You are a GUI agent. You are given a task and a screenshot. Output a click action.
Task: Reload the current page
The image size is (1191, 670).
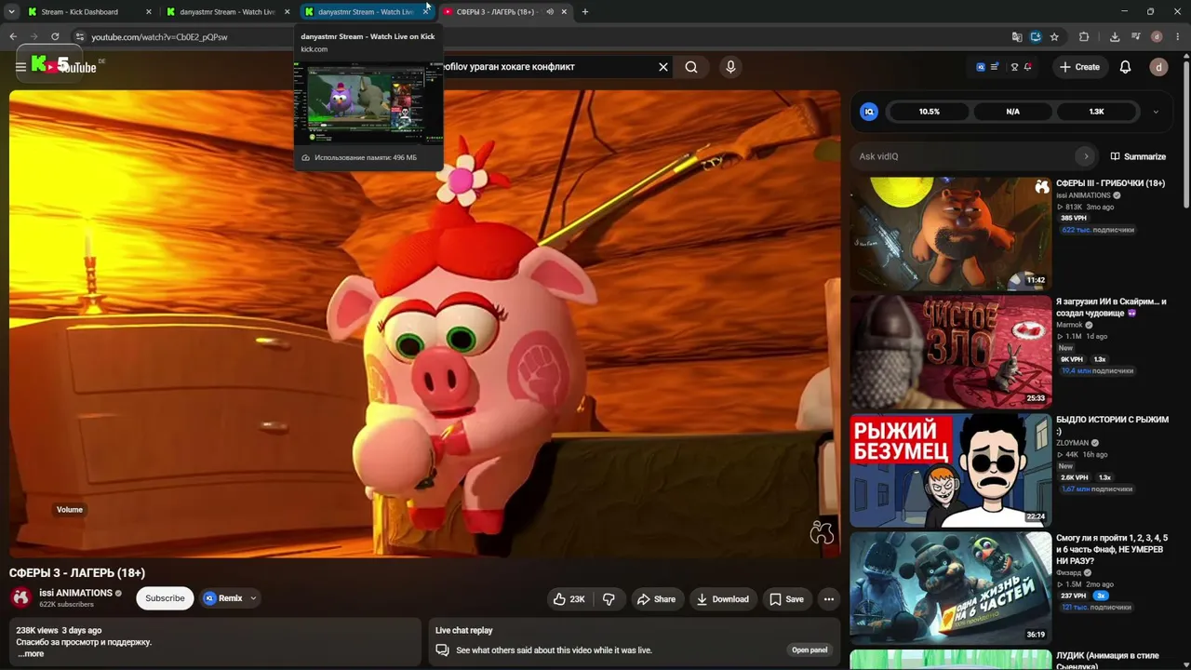pyautogui.click(x=55, y=37)
